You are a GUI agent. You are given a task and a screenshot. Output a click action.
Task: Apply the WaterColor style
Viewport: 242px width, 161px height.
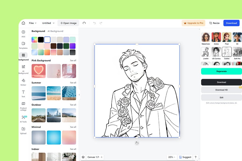206,39
